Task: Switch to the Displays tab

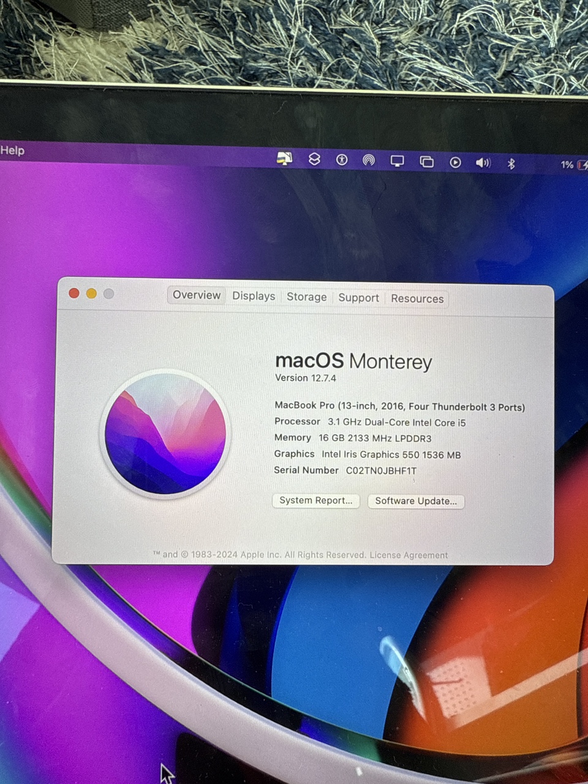Action: [254, 296]
